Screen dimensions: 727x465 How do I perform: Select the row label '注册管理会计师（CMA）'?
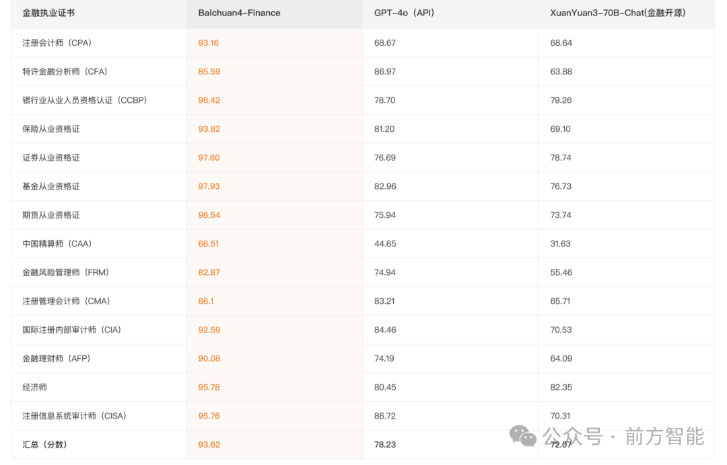coord(66,301)
